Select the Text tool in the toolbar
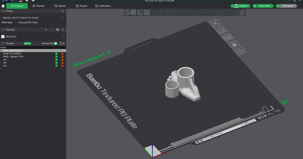303x159 pixels. 232,12
